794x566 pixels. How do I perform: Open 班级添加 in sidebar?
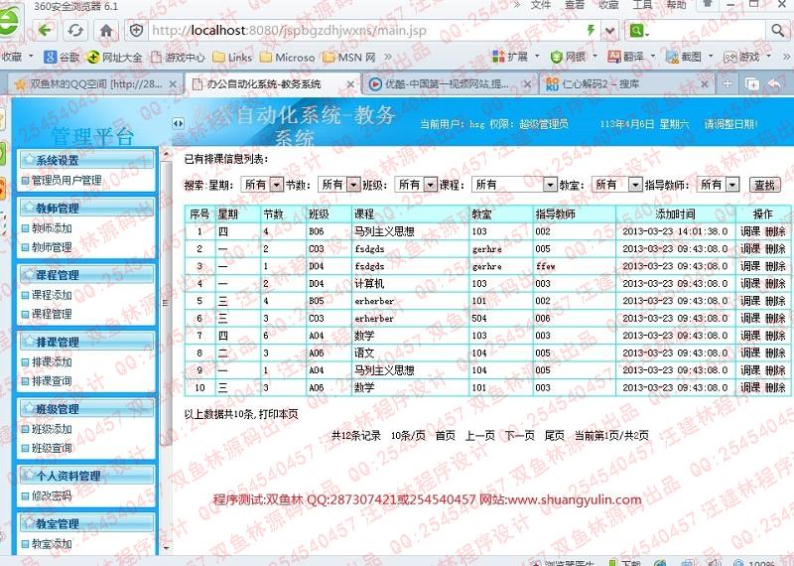(x=52, y=429)
